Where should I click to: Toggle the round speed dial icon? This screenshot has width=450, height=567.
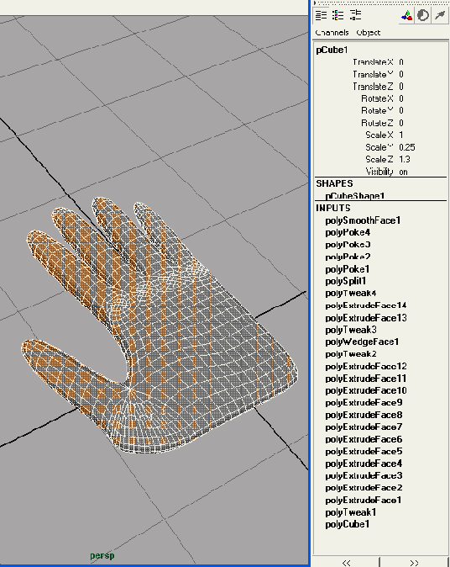pos(423,15)
